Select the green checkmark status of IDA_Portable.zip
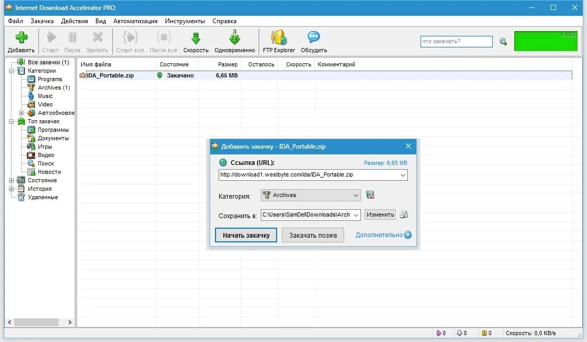This screenshot has height=342, width=587. pos(159,75)
